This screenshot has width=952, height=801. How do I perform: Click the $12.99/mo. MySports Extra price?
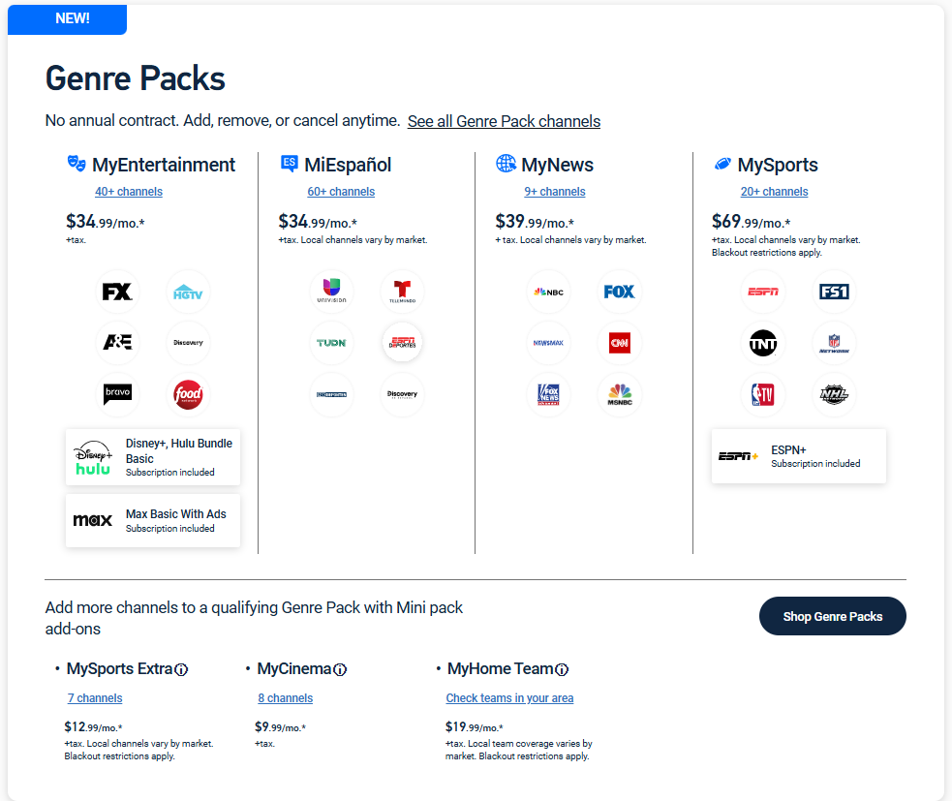(x=94, y=727)
